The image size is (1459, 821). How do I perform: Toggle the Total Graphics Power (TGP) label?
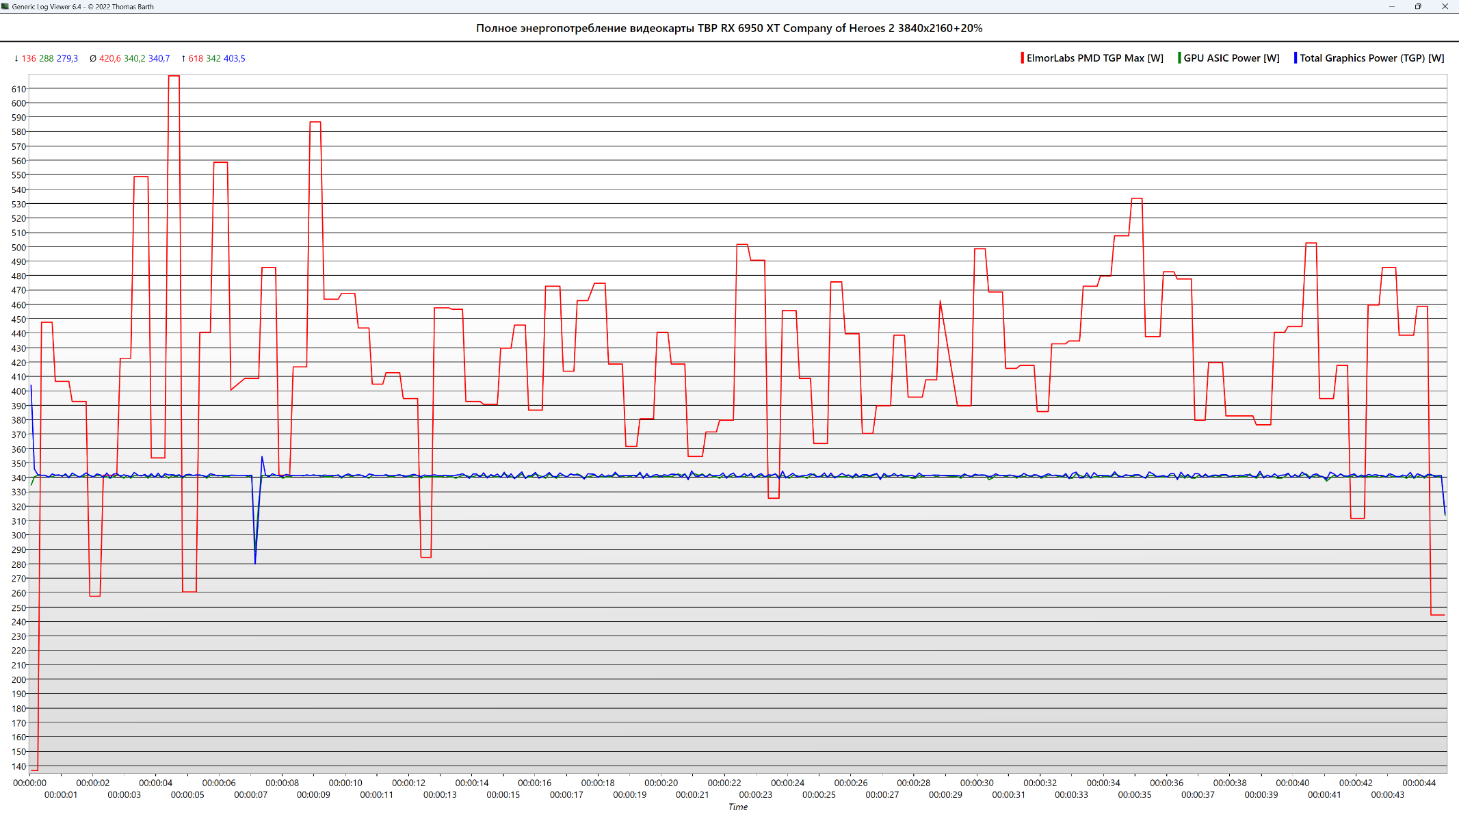coord(1371,58)
